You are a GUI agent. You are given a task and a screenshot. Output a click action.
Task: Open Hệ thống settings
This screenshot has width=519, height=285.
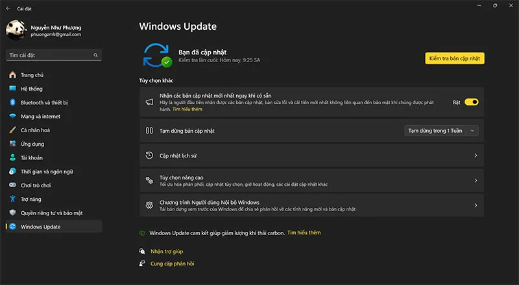54,89
